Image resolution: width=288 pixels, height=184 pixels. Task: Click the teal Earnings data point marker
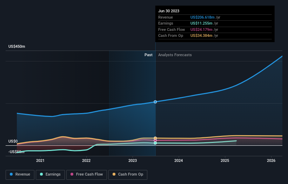click(x=155, y=143)
